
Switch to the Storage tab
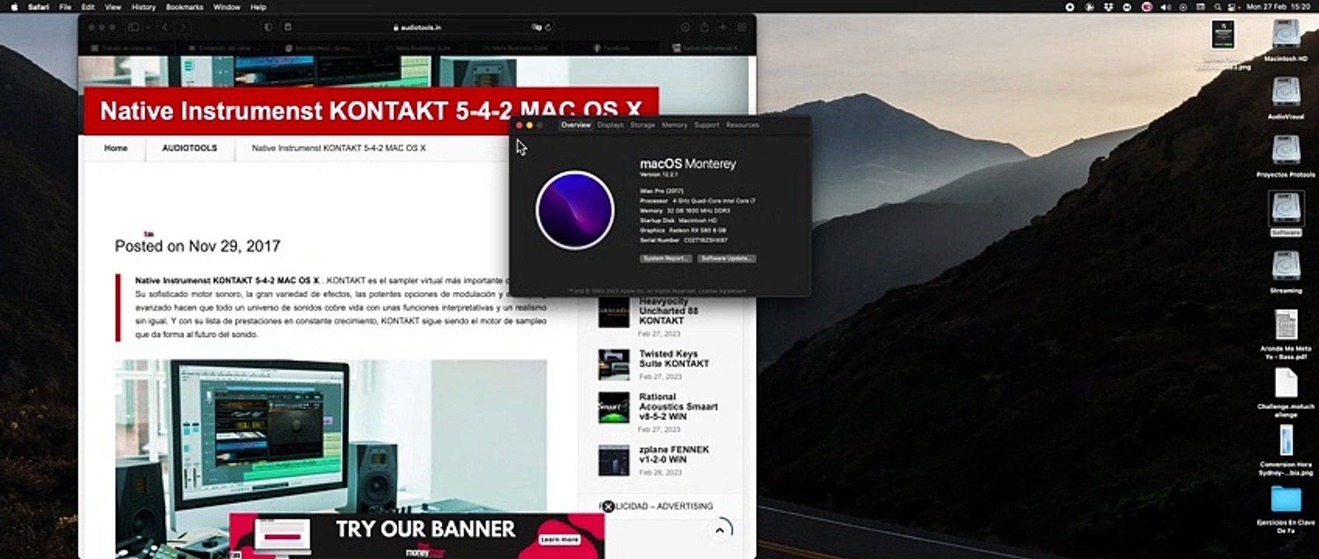pos(642,125)
